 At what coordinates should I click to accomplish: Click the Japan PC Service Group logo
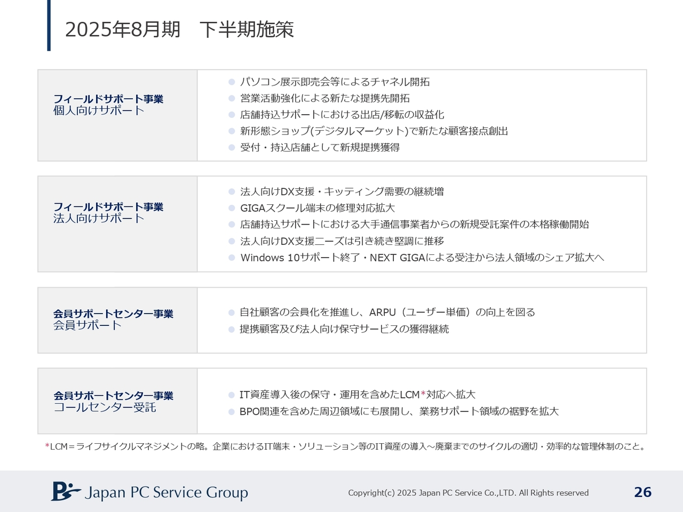tap(149, 492)
